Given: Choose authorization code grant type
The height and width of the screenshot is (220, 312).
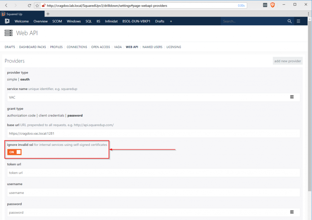Looking at the screenshot, I should [21, 115].
